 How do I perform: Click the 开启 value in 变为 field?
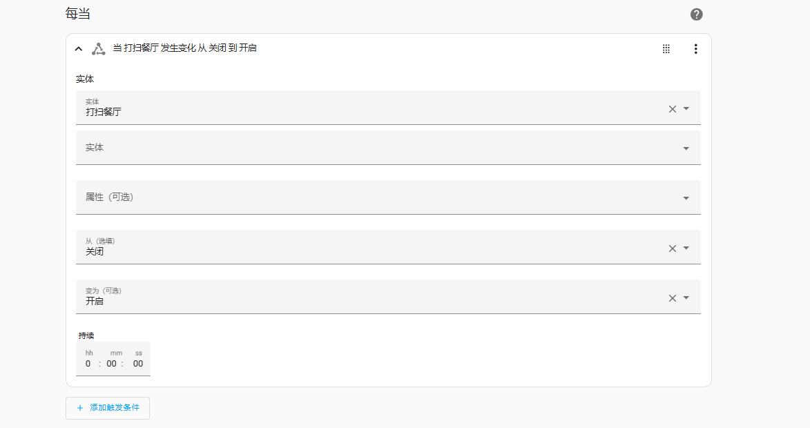95,302
